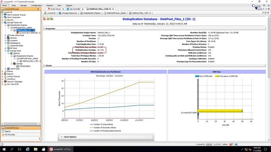Select the CSDISKLIB001 storage item
The width and height of the screenshot is (271, 152).
click(25, 66)
